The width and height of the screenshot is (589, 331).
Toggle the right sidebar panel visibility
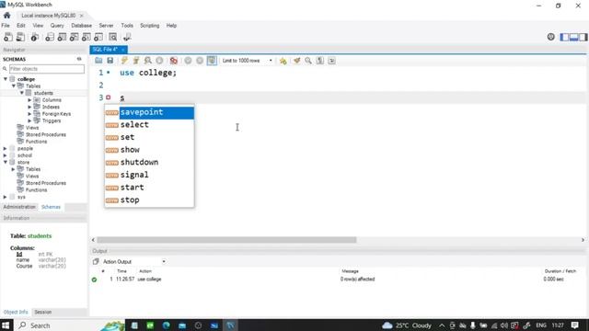pos(583,37)
